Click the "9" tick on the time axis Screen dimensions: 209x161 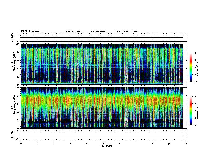point(169,144)
